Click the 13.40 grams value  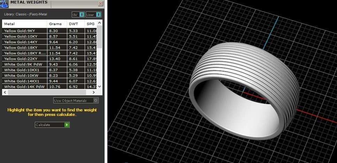(55, 59)
